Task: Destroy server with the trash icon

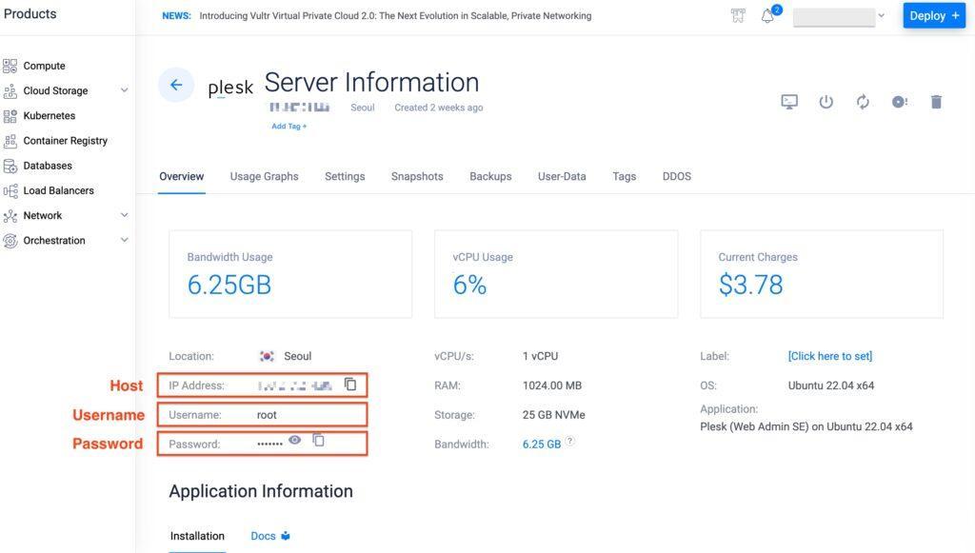Action: click(x=937, y=101)
